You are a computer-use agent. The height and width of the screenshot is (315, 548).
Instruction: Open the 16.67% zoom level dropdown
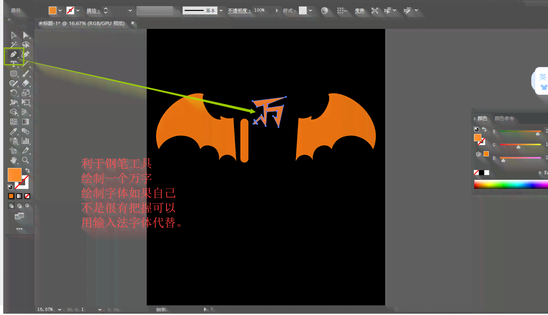[60, 310]
